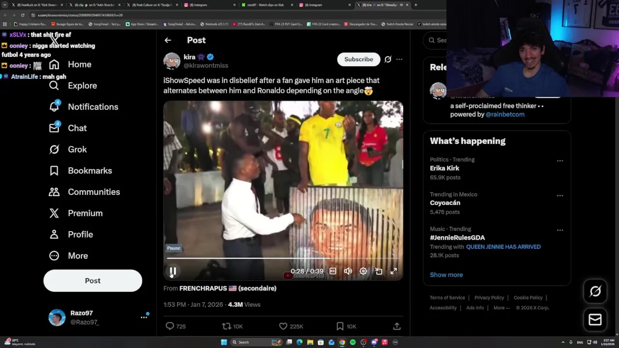Go back using the Post arrow

click(168, 40)
